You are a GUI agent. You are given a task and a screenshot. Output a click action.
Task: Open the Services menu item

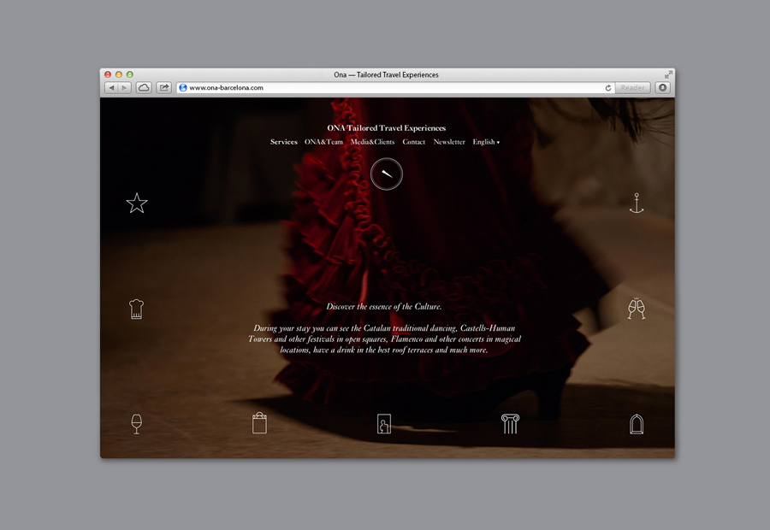pyautogui.click(x=284, y=142)
